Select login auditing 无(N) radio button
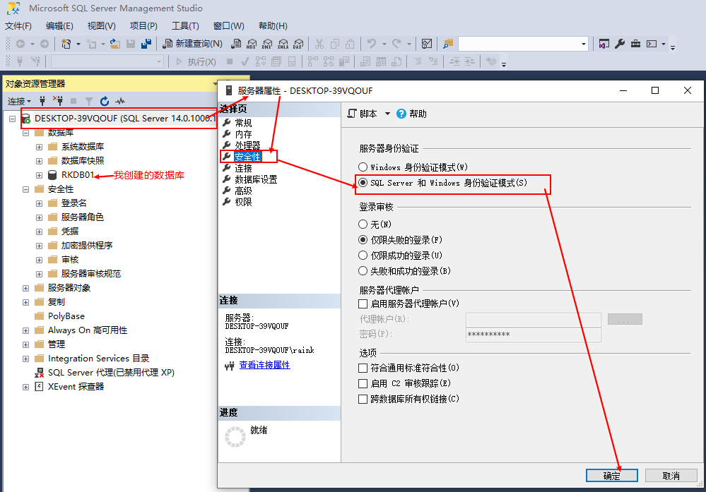This screenshot has width=706, height=492. (363, 224)
